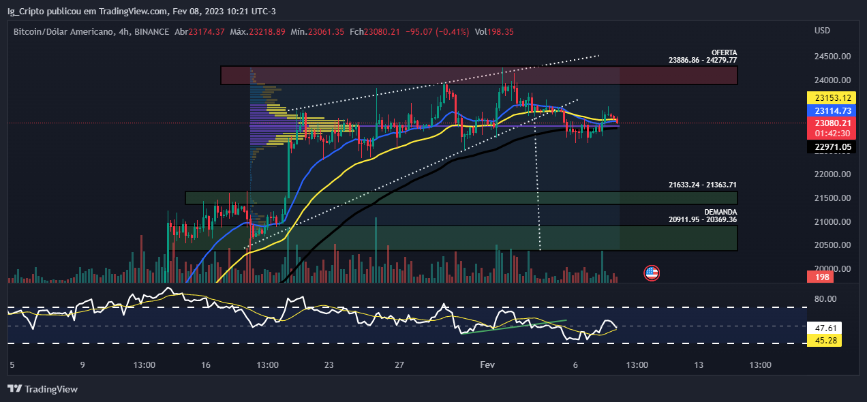Click the 21633.24 - 21363.71 zone label

[x=702, y=185]
